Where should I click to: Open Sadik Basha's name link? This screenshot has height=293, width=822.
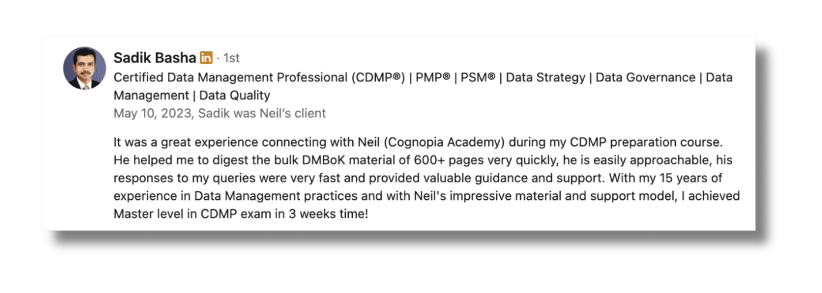154,57
